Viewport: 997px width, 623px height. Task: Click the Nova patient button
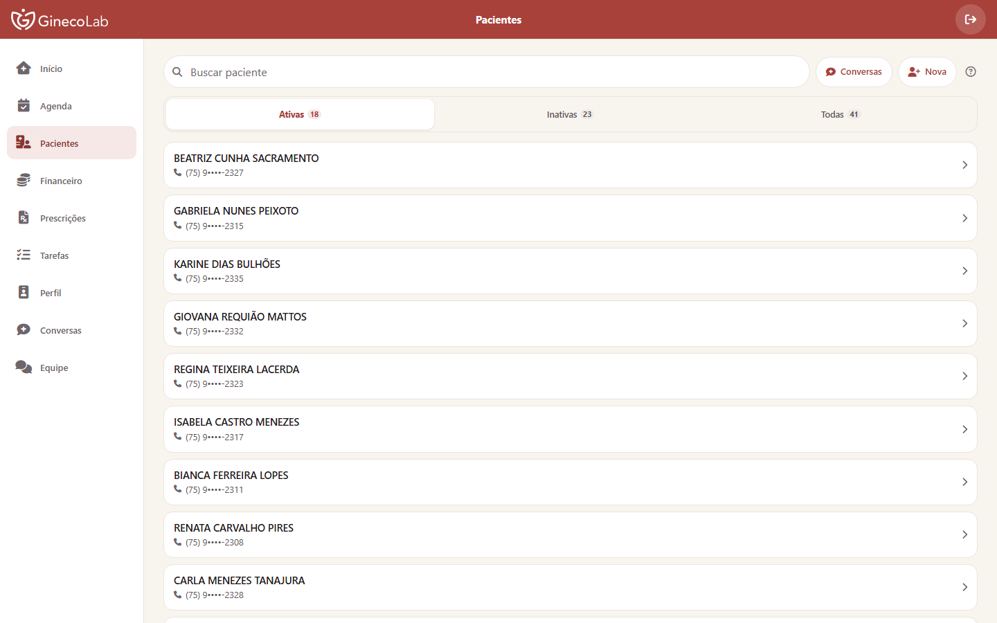[x=927, y=71]
